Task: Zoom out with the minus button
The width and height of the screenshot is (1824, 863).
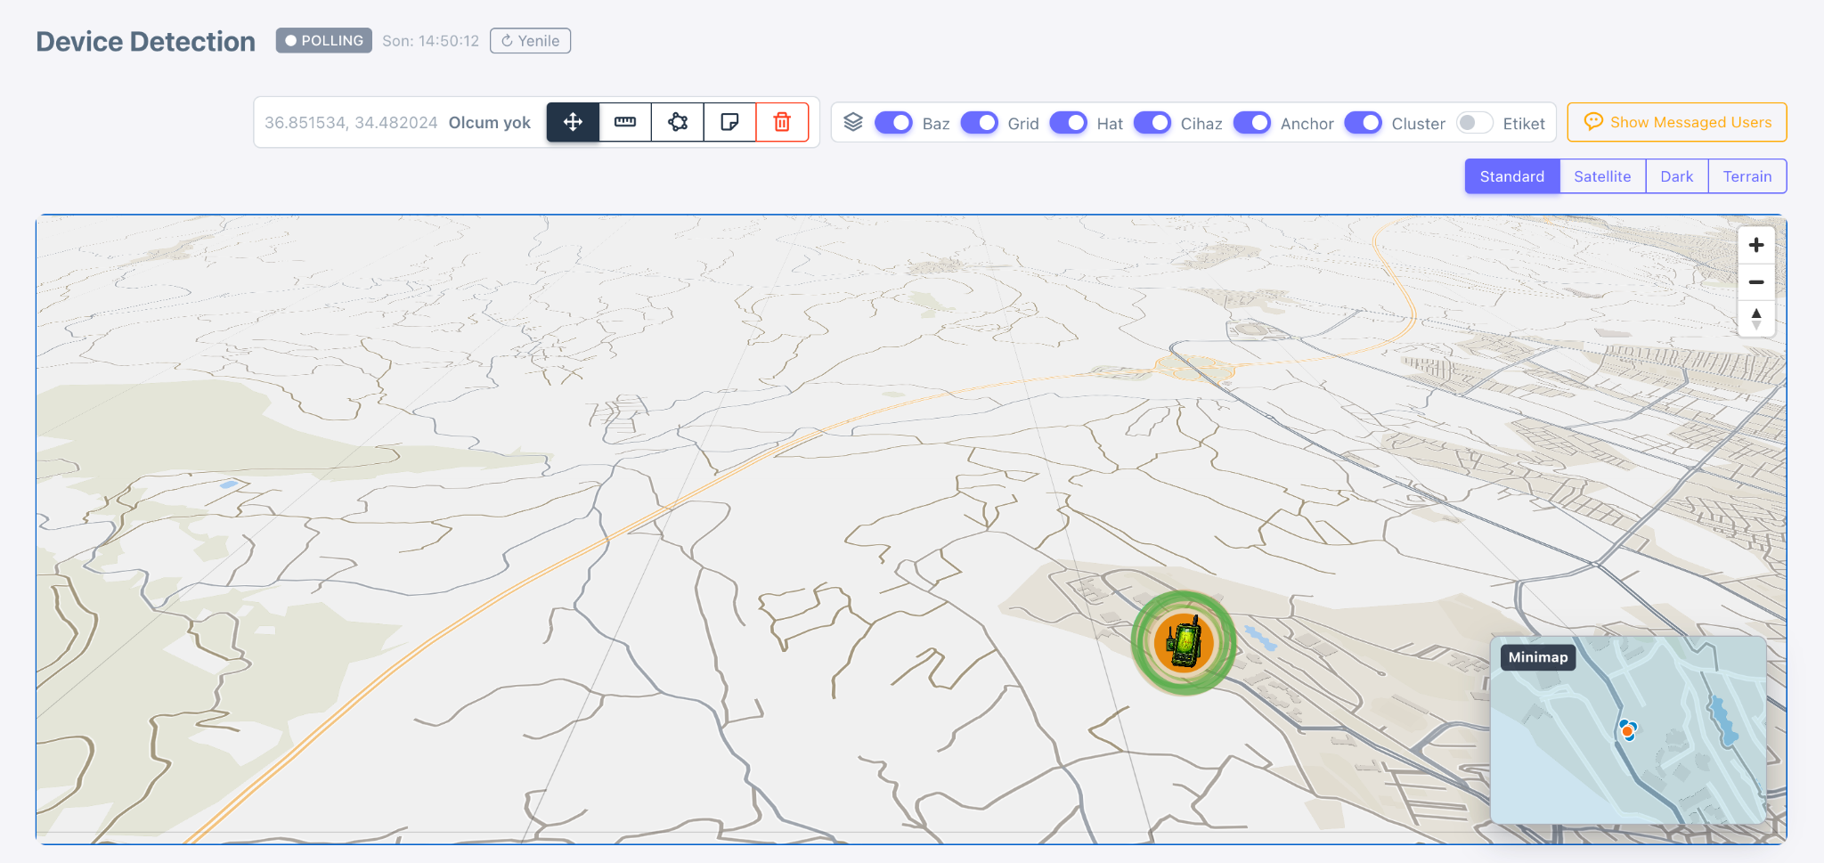Action: click(1756, 282)
